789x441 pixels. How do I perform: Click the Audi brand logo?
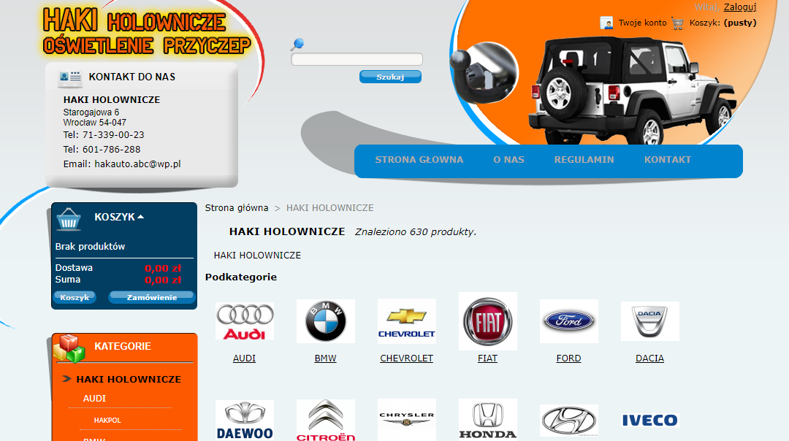coord(245,321)
